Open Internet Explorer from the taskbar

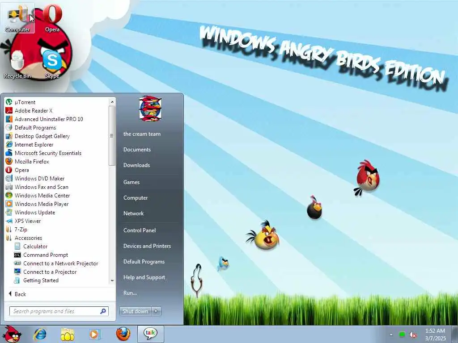(40, 334)
